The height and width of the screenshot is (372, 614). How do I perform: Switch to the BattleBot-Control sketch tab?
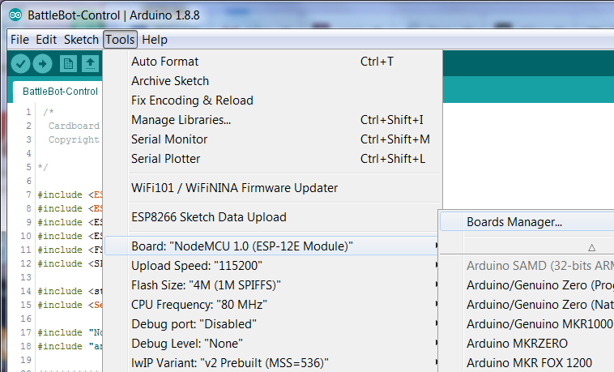tap(60, 92)
